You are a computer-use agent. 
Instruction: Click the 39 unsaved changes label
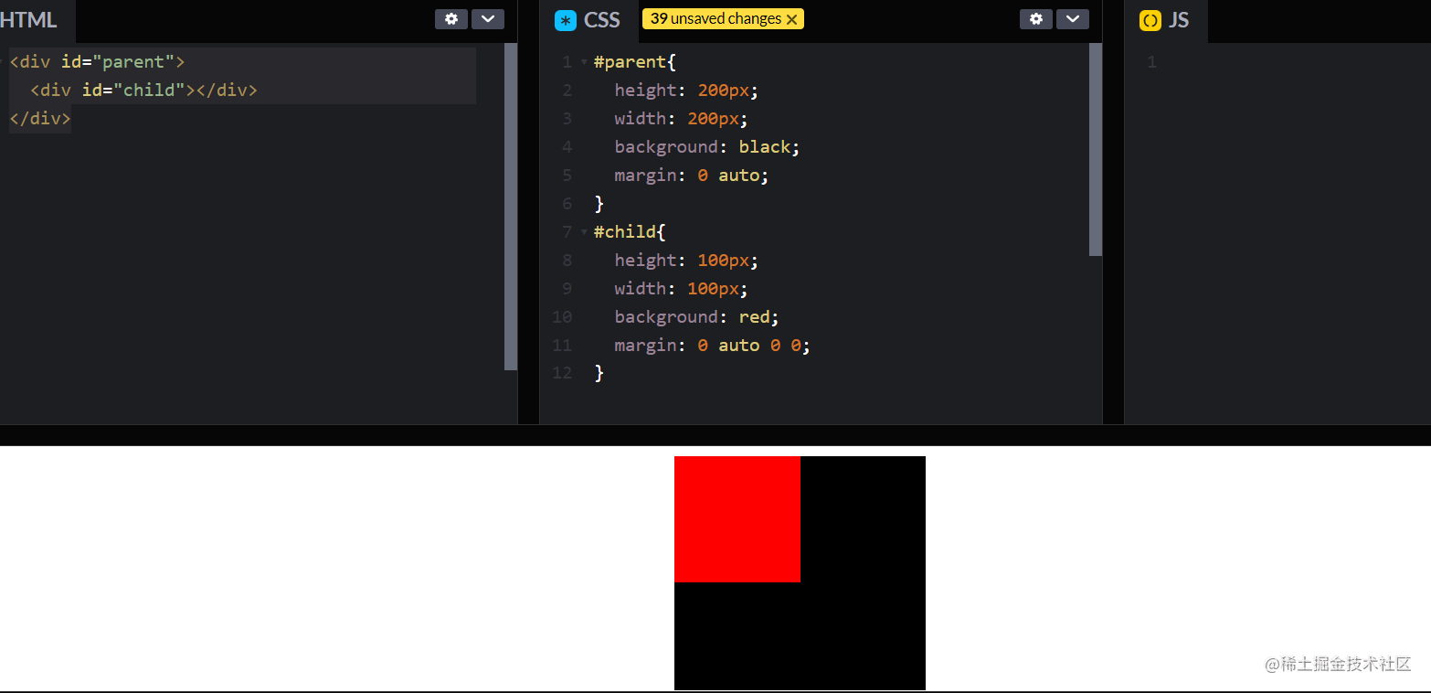[715, 19]
